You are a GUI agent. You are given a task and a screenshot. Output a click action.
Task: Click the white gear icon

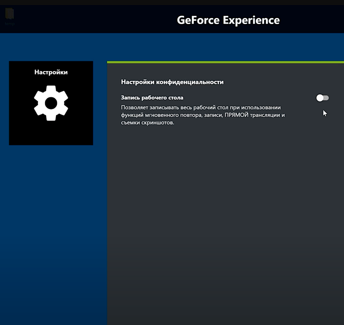click(51, 103)
